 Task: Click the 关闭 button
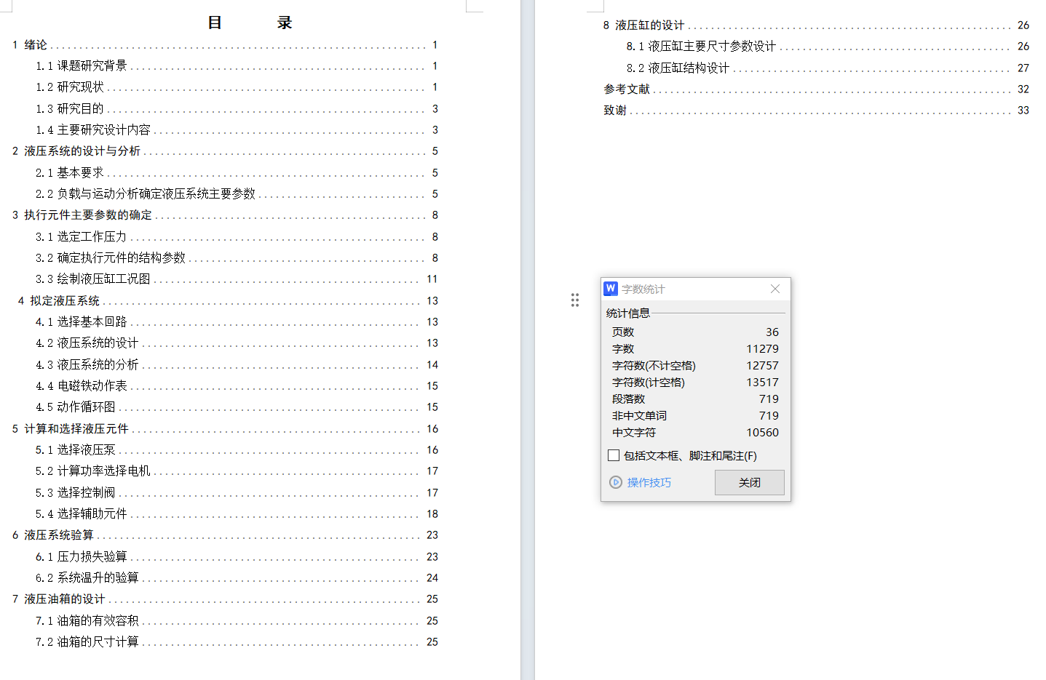tap(749, 482)
